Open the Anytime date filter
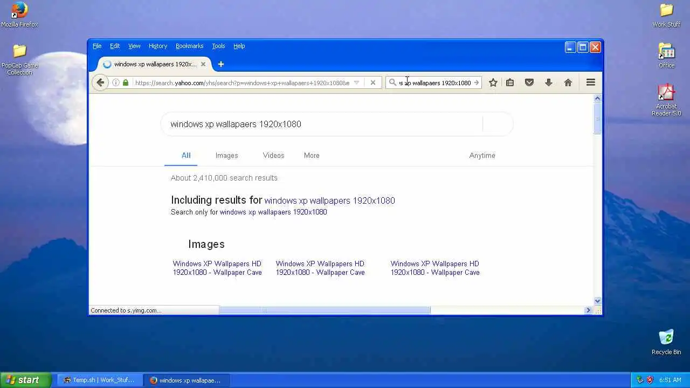The width and height of the screenshot is (690, 388). [x=482, y=155]
